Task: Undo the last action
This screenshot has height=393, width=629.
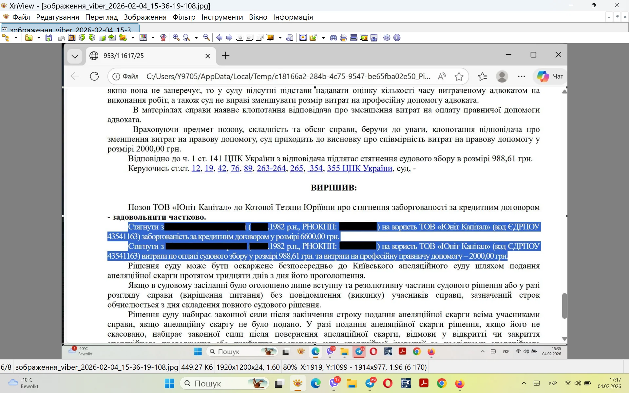Action: (61, 38)
